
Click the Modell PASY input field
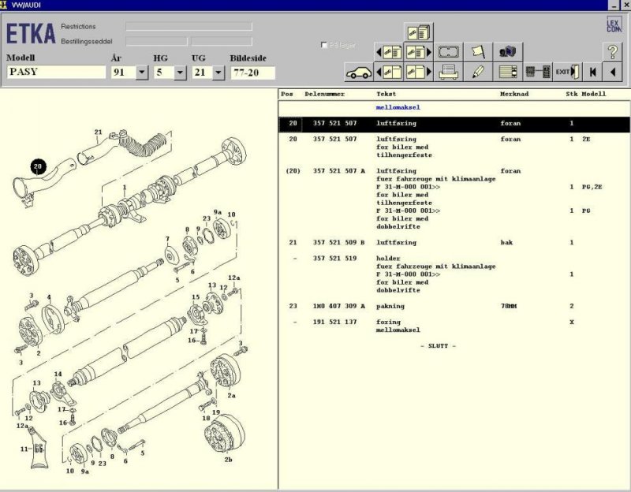click(55, 73)
